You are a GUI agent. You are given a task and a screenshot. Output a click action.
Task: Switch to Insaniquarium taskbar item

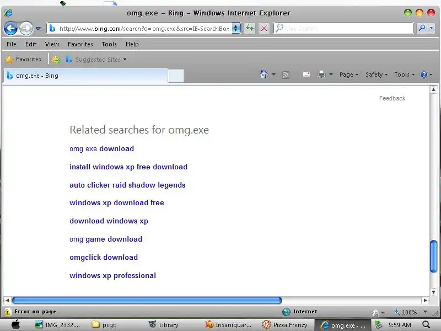tap(228, 325)
